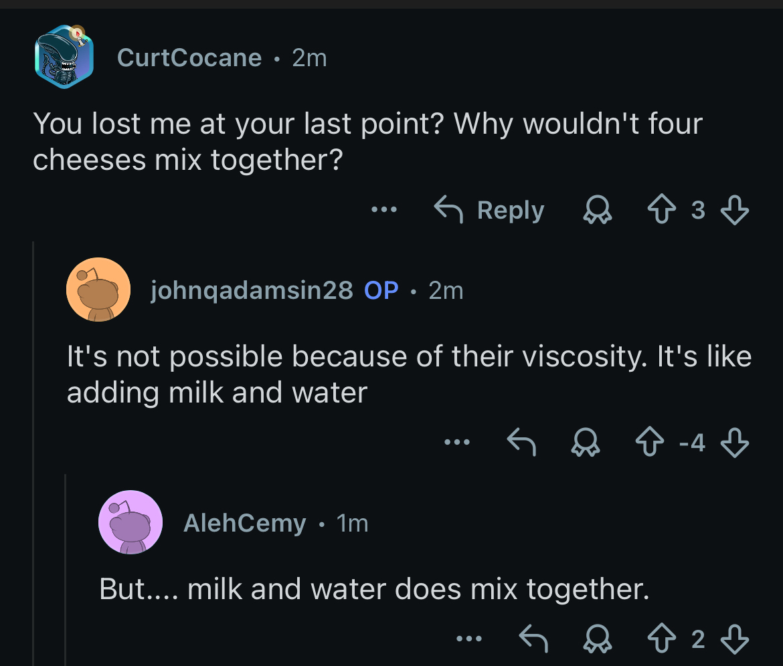Open more options on CurtCocane's comment
Image resolution: width=783 pixels, height=666 pixels.
(x=384, y=211)
